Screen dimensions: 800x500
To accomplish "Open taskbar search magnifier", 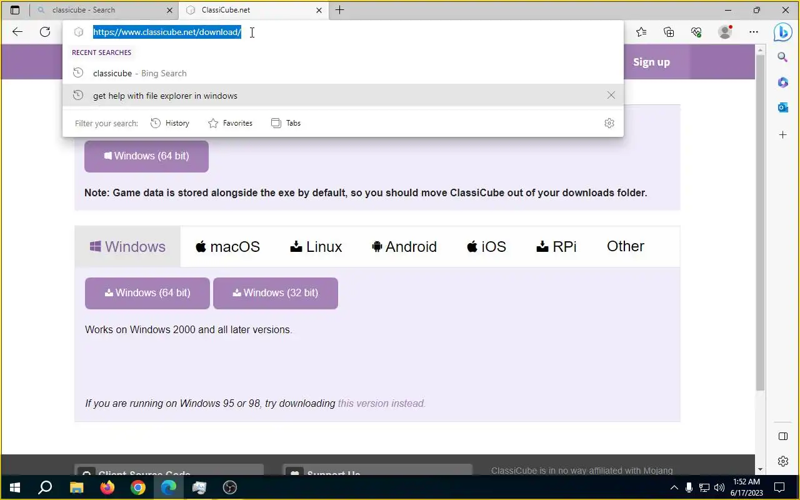I will tap(45, 487).
